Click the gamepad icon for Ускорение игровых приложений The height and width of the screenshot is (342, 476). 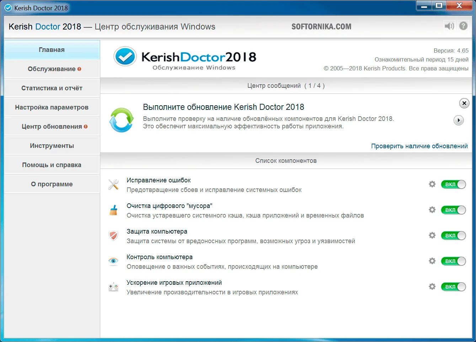click(x=113, y=287)
